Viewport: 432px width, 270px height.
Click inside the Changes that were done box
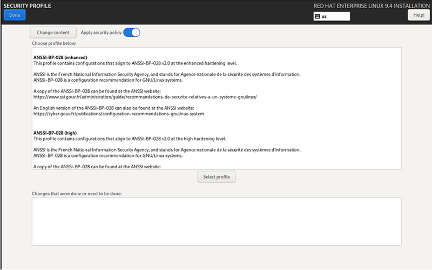tap(217, 221)
